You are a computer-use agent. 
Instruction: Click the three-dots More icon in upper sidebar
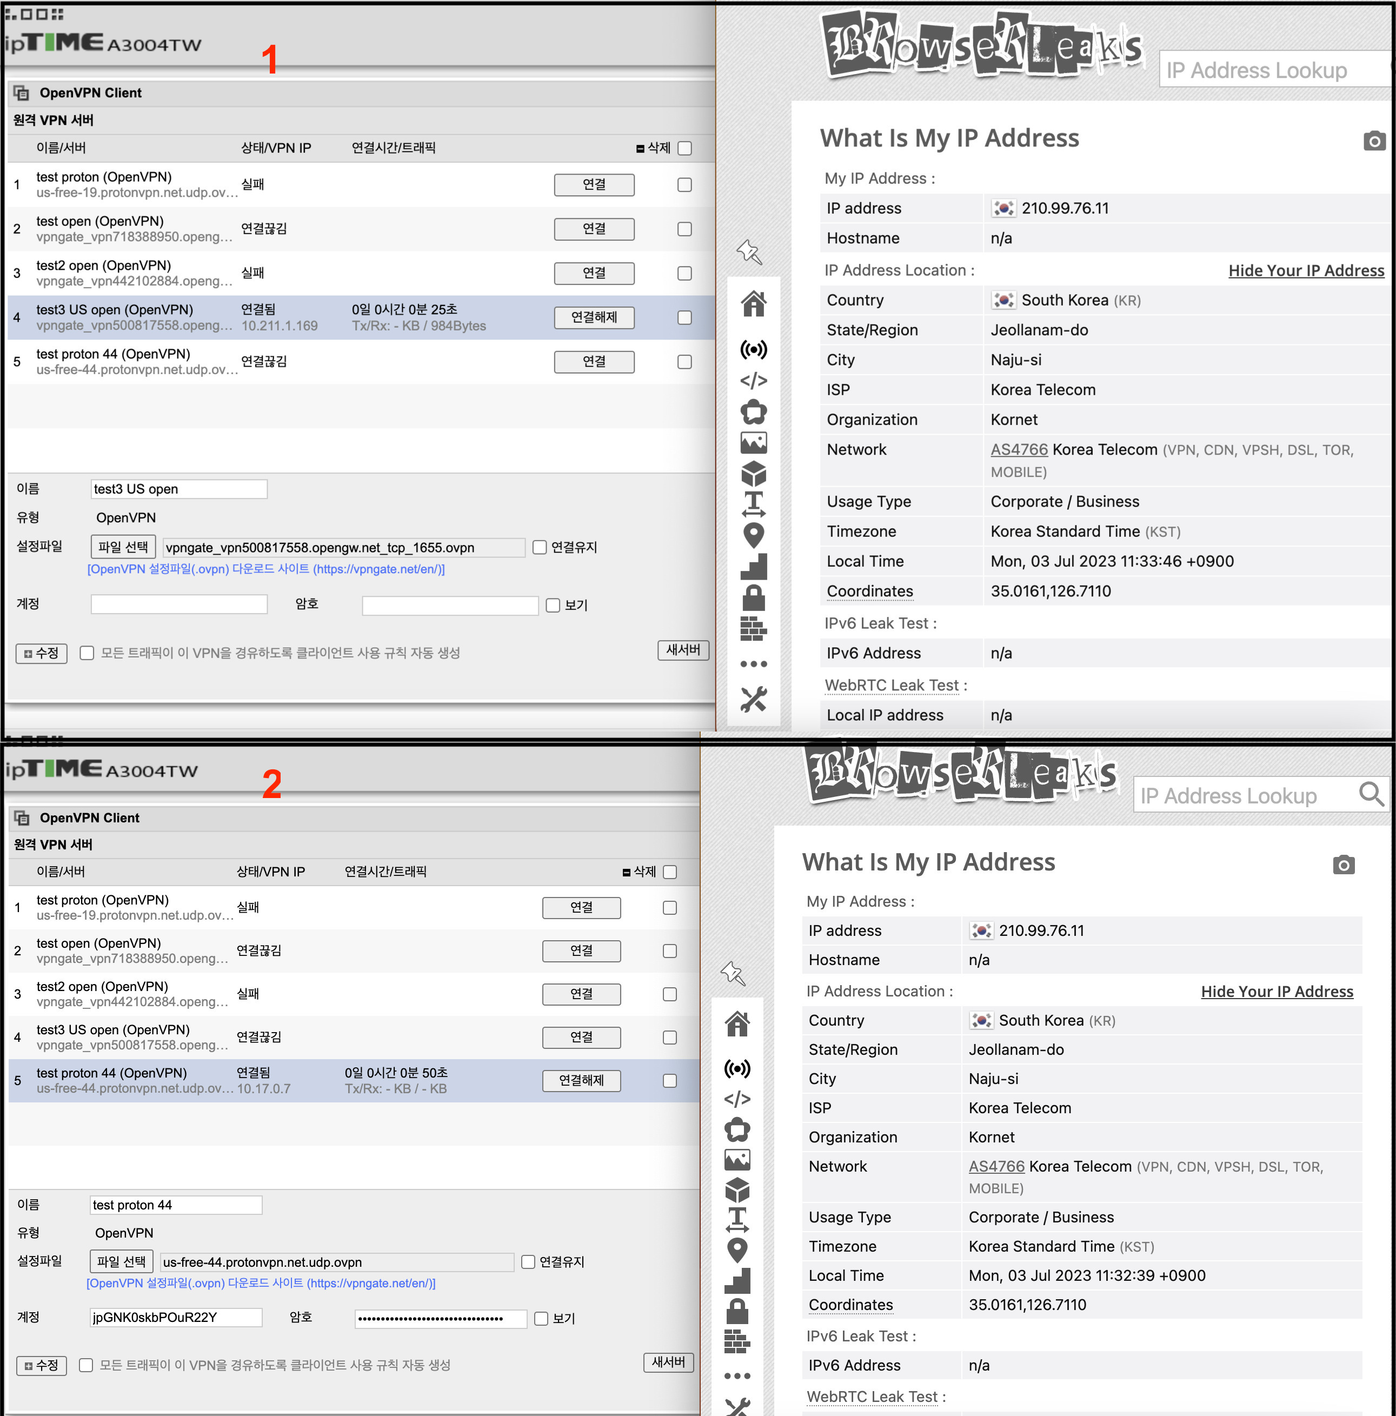click(753, 664)
